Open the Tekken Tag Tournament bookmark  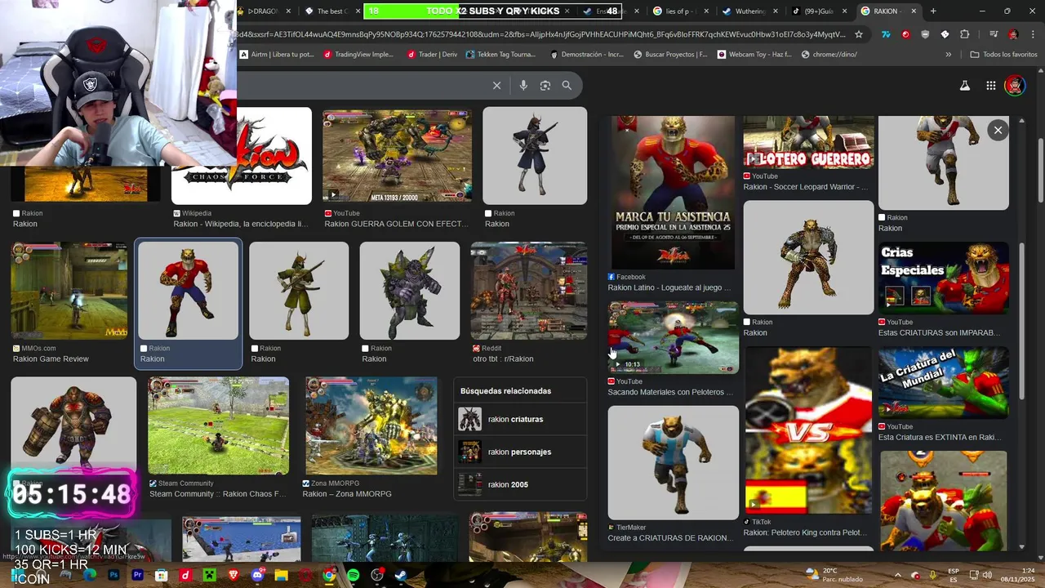[500, 55]
